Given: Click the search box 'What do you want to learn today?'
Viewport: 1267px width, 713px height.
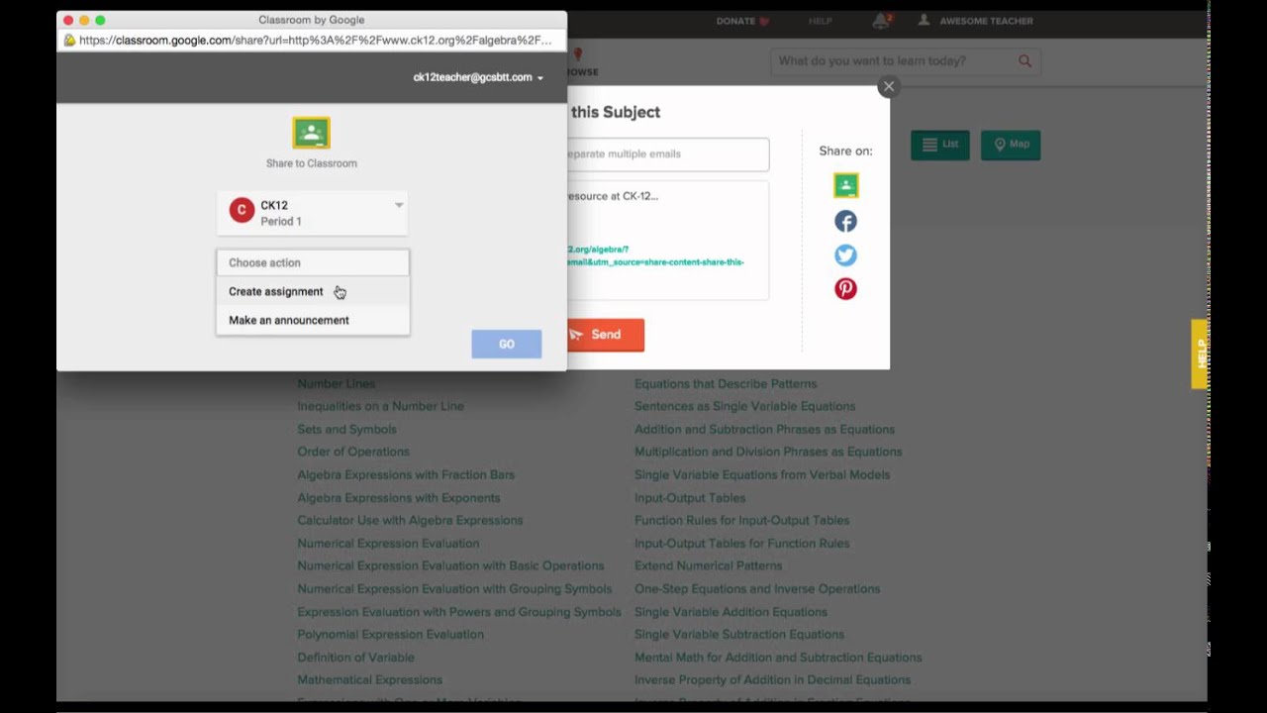Looking at the screenshot, I should (x=905, y=61).
